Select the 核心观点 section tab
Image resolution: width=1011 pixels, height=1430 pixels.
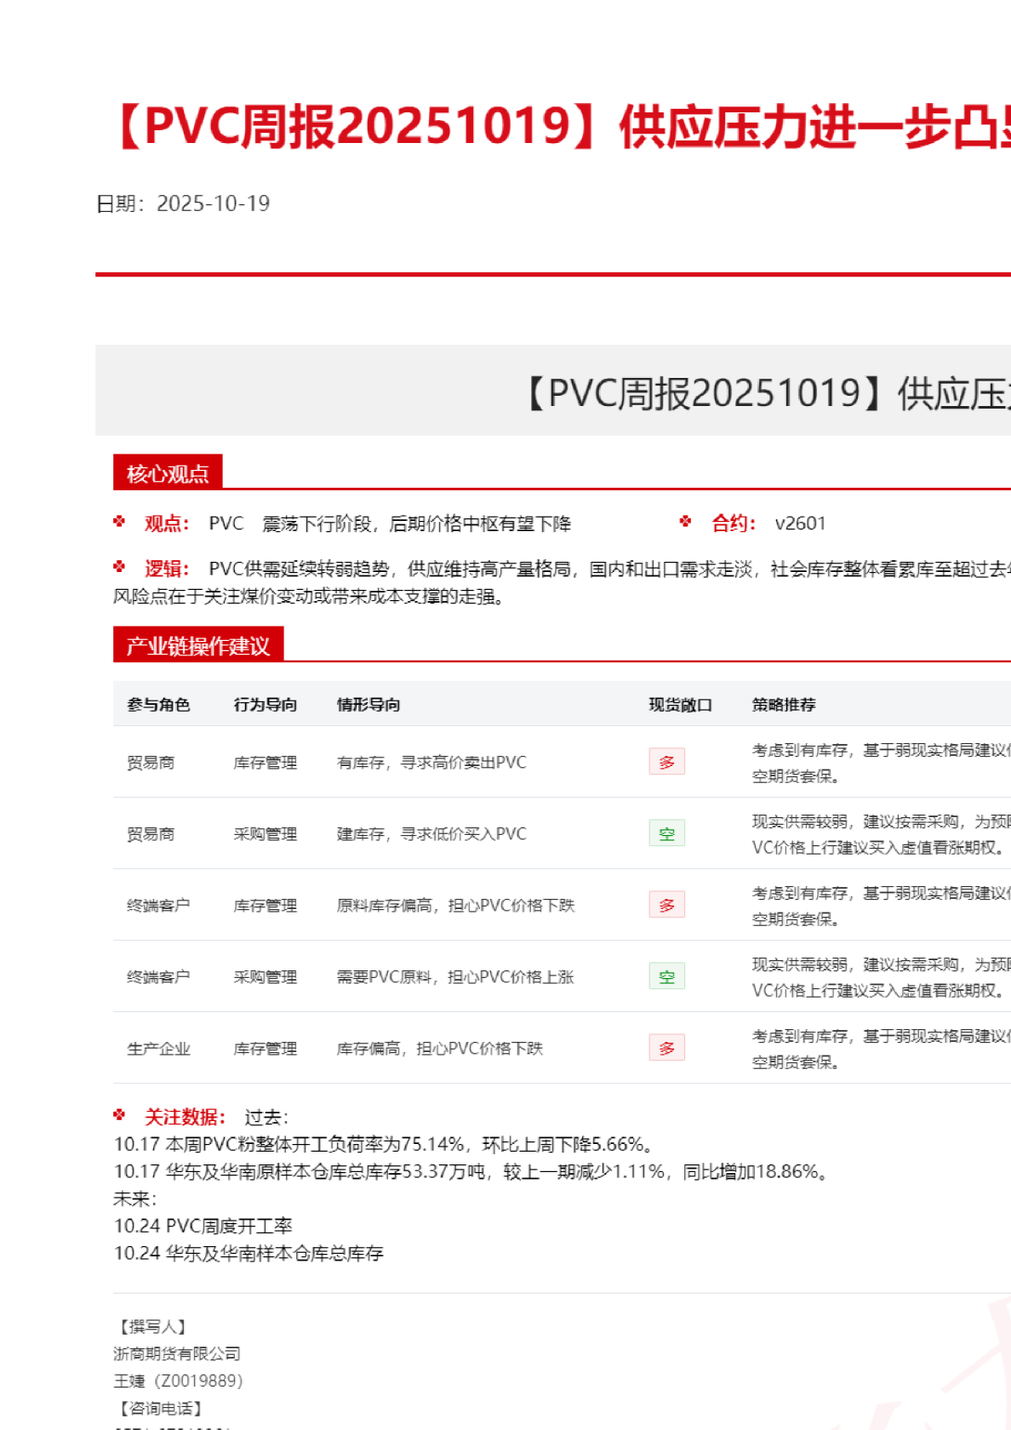pyautogui.click(x=168, y=473)
